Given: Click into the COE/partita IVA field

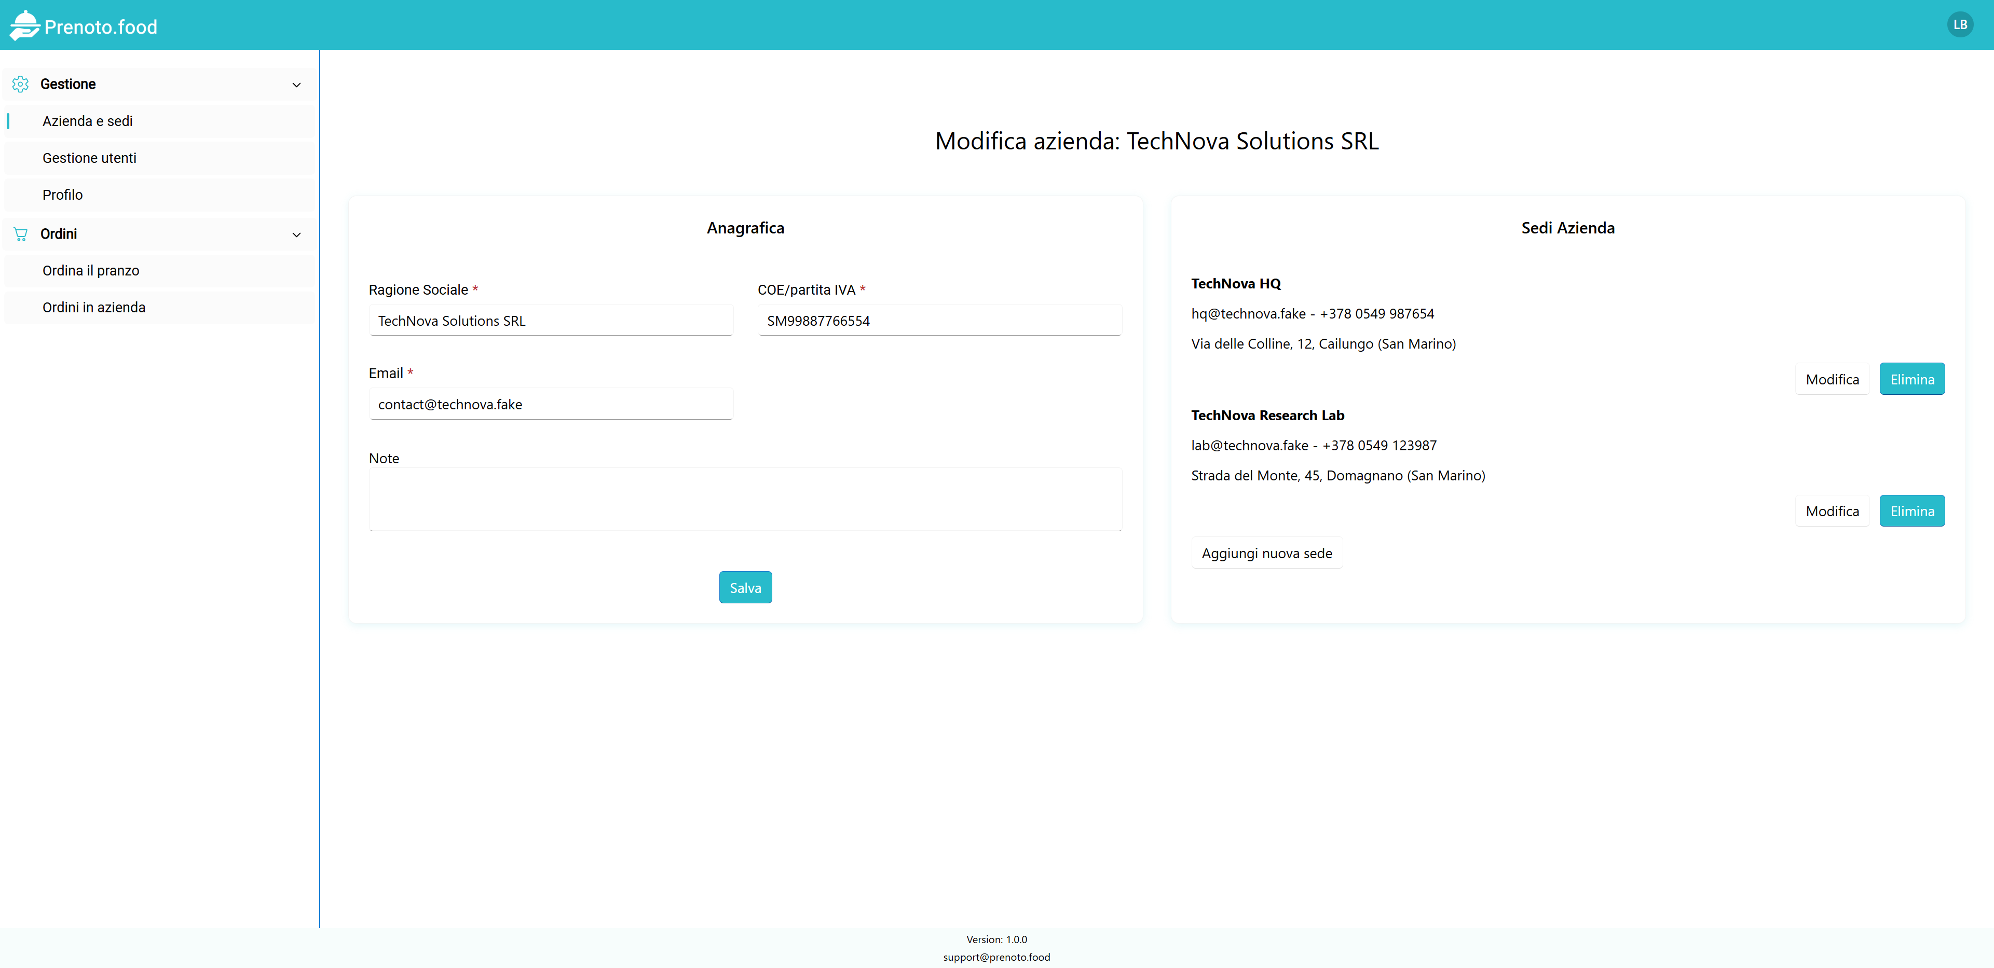Looking at the screenshot, I should coord(939,321).
